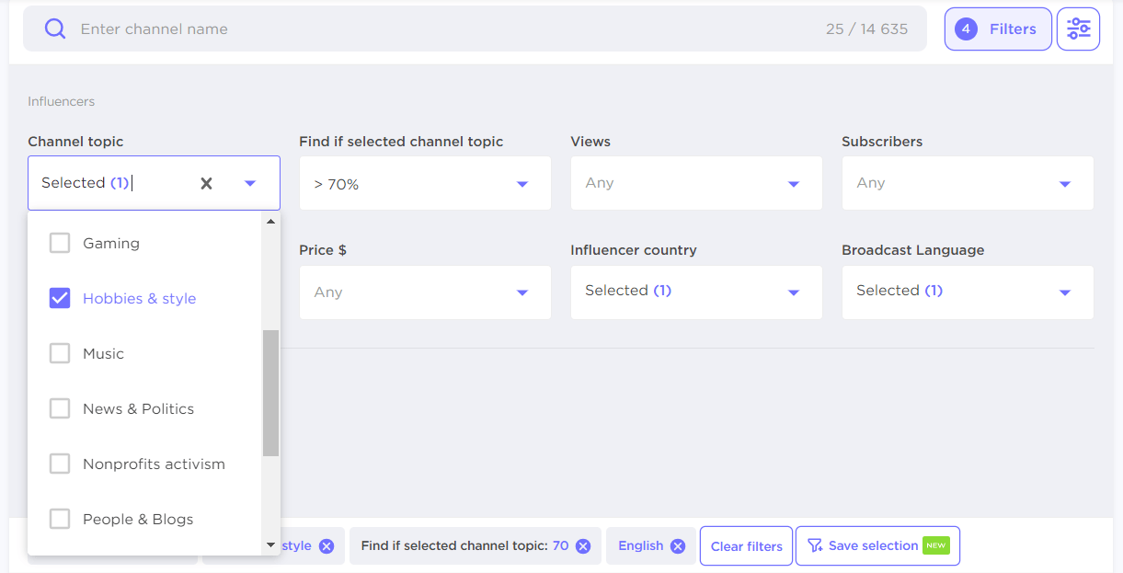1123x573 pixels.
Task: Select the Music topic checkbox
Action: coord(60,353)
